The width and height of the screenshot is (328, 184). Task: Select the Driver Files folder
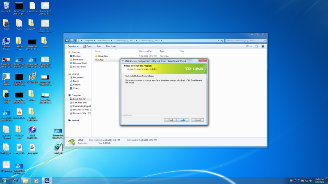point(103,56)
